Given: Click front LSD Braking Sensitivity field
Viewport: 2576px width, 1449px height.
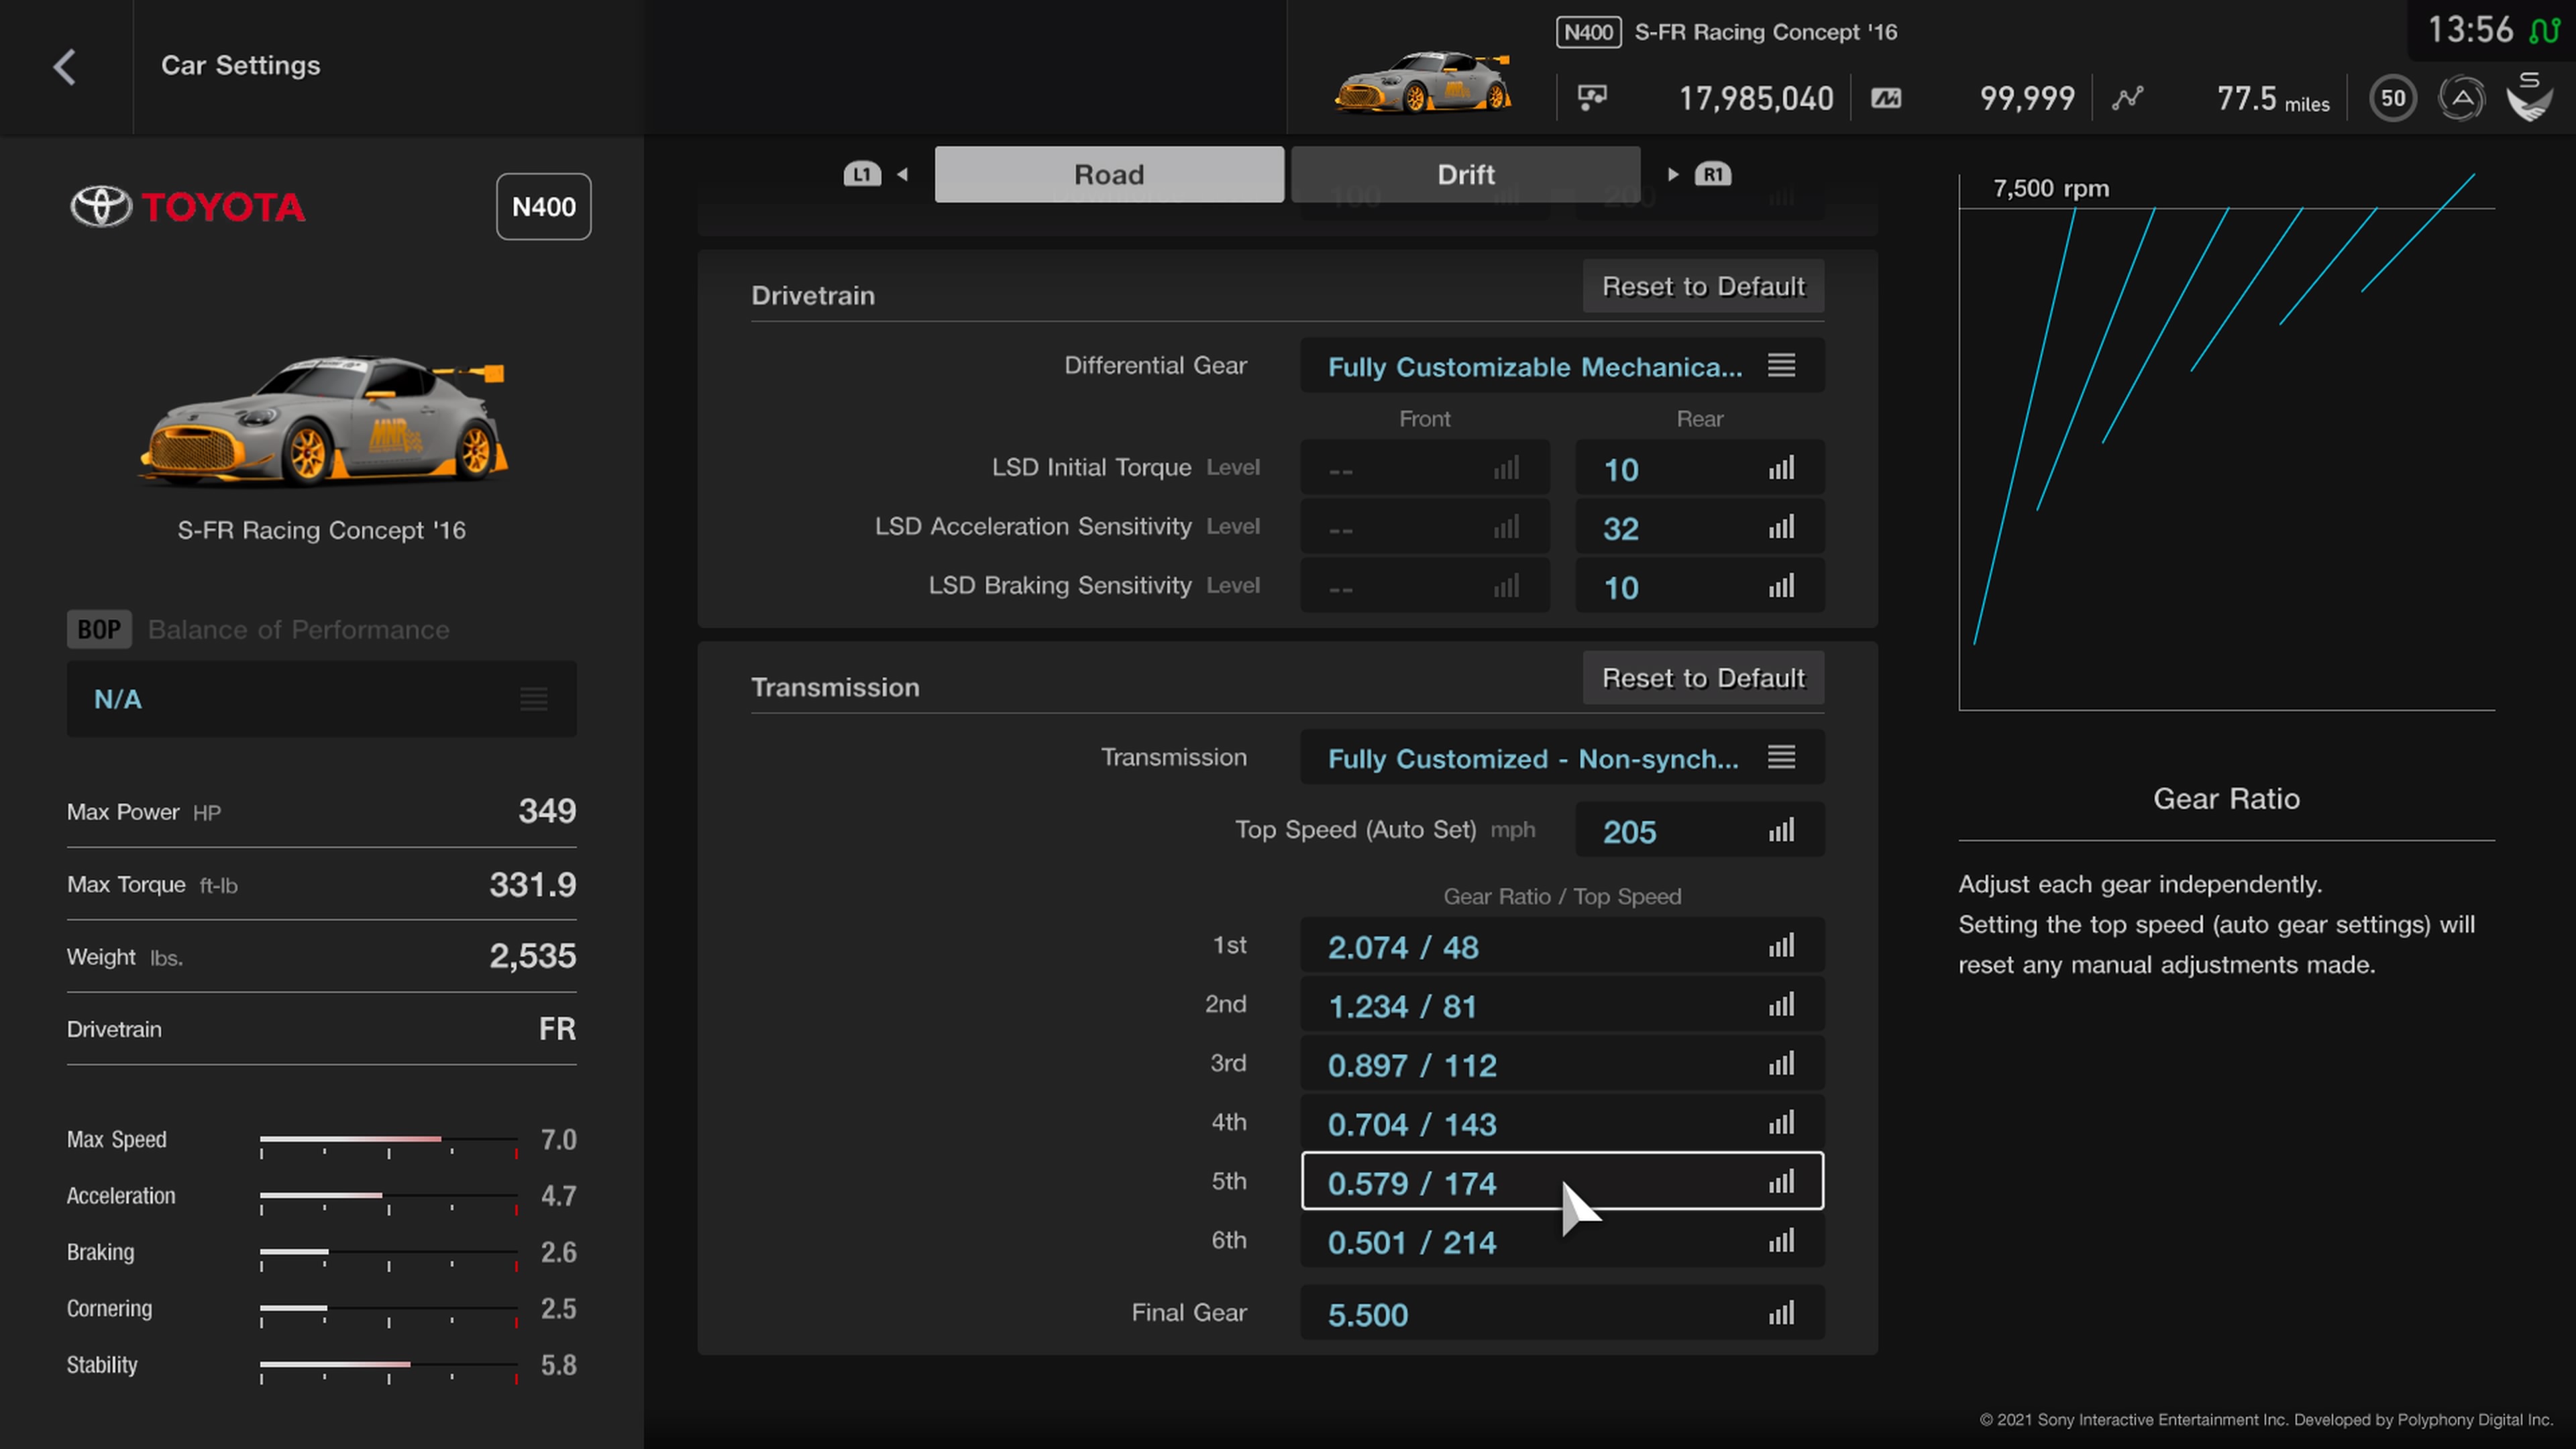Looking at the screenshot, I should 1424,586.
